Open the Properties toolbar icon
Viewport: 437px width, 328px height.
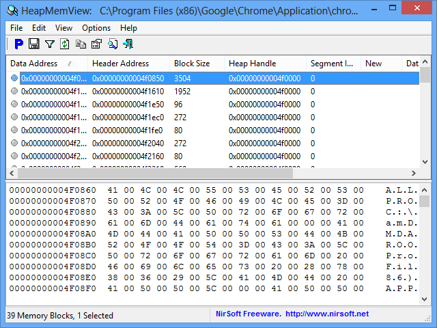tap(96, 44)
